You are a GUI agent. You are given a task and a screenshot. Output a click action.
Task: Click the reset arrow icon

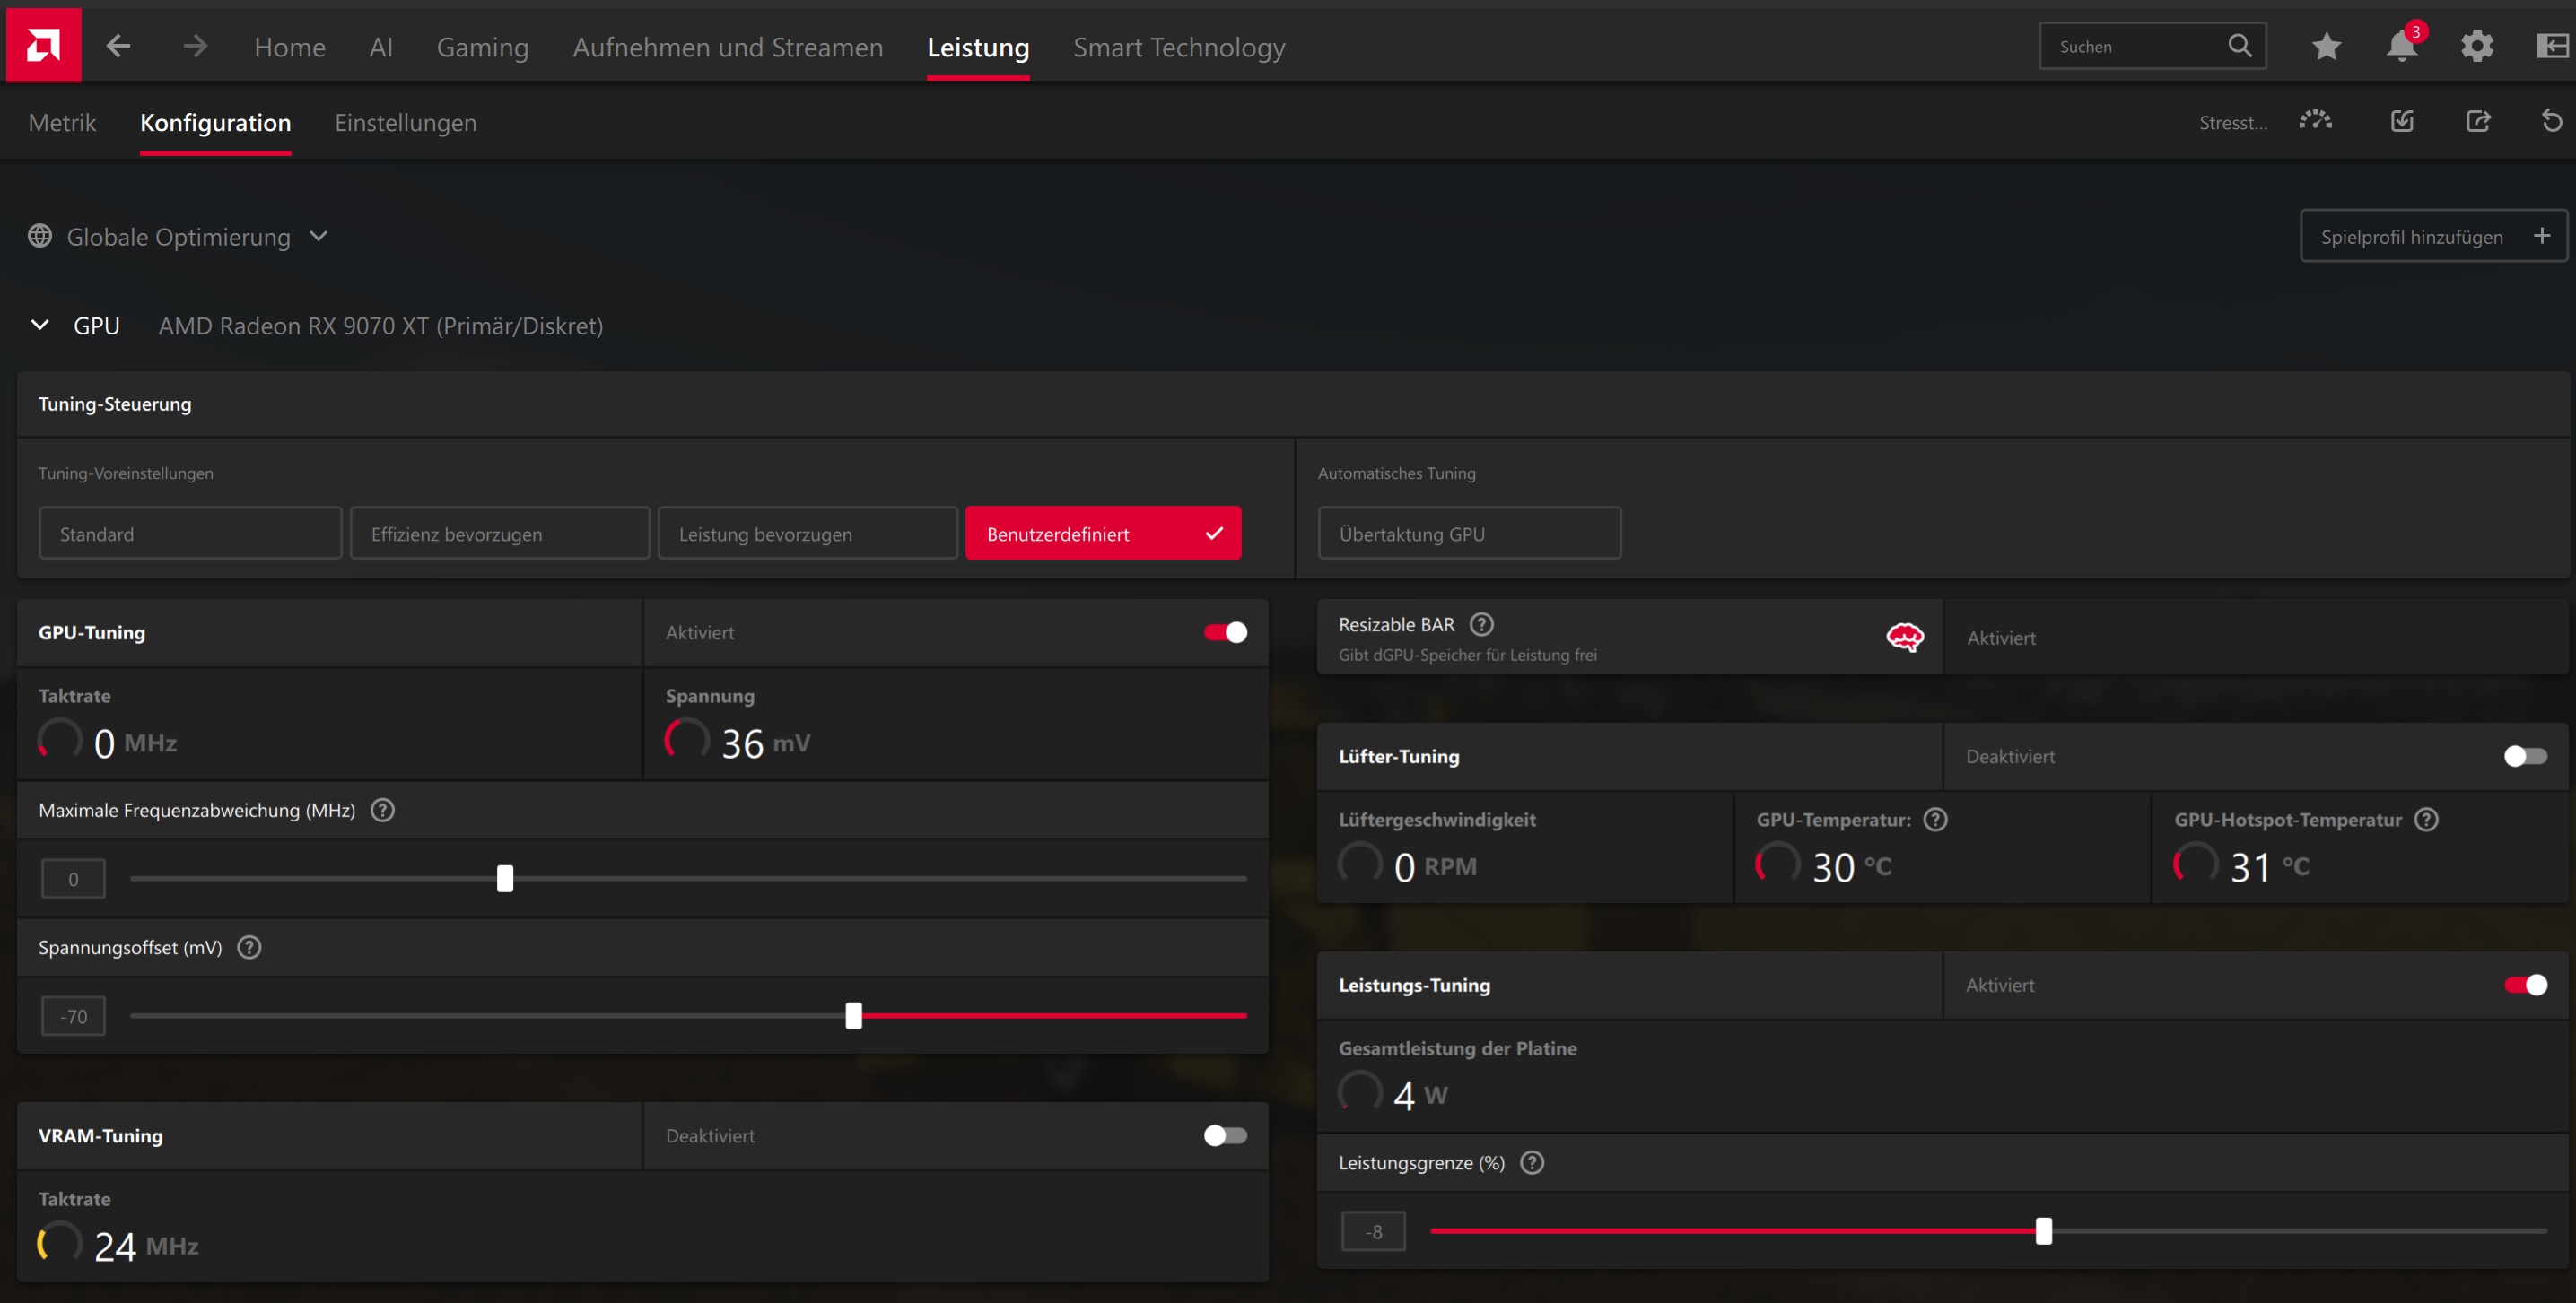tap(2551, 121)
